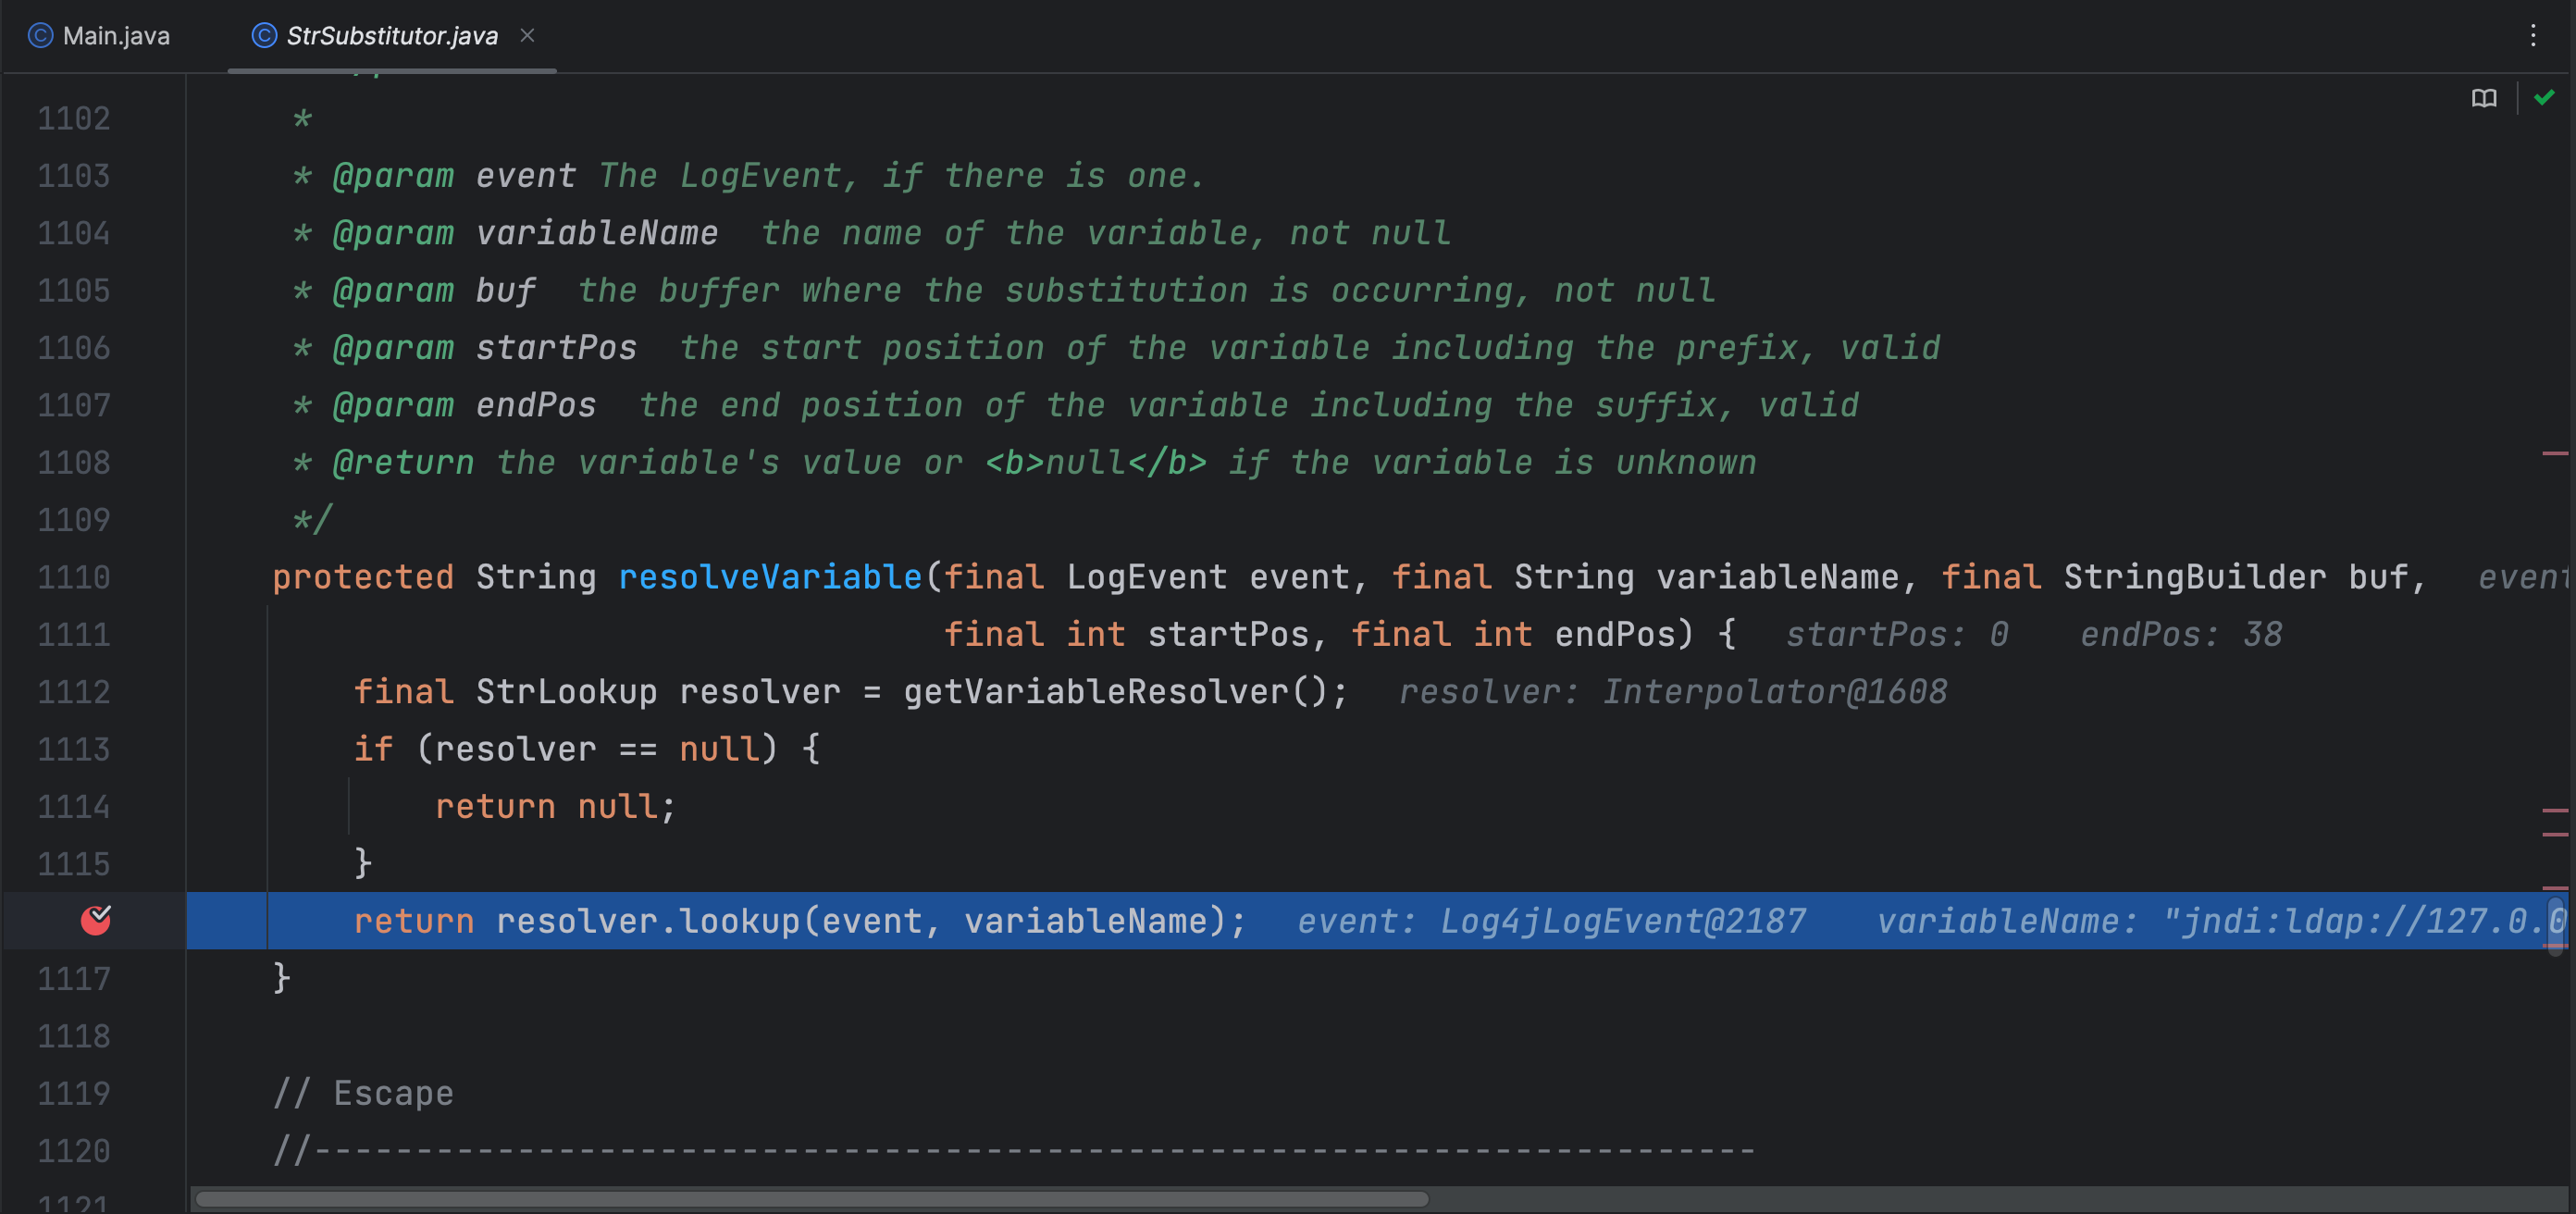Click the LogEvent parameter type
The height and width of the screenshot is (1214, 2576).
point(1147,577)
